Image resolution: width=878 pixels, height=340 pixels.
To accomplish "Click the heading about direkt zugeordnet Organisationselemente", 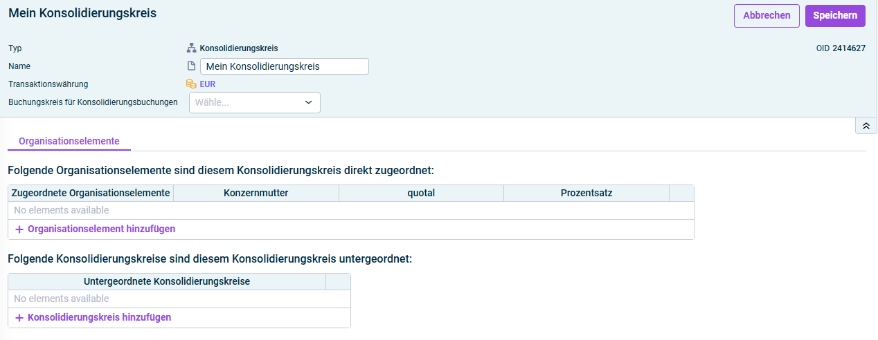I will click(221, 170).
